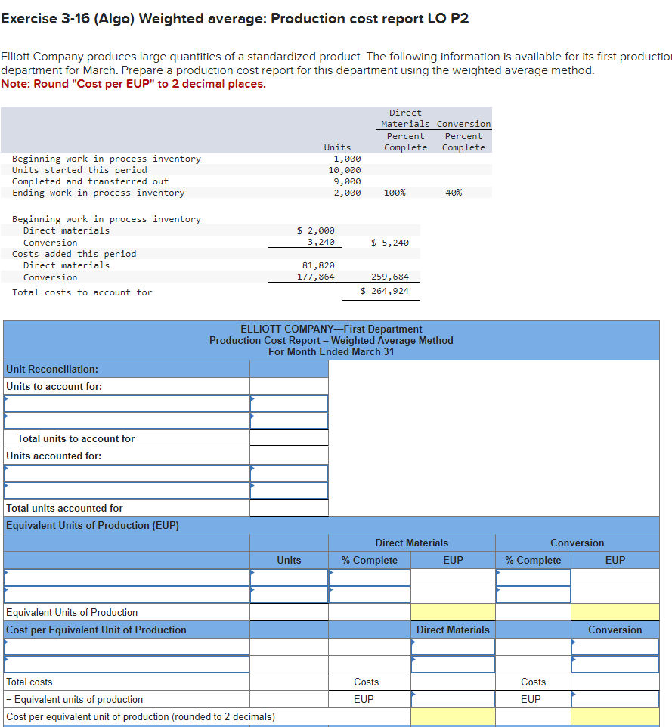The width and height of the screenshot is (672, 727).
Task: Open the second dropdown under Units to account for
Action: [125, 420]
